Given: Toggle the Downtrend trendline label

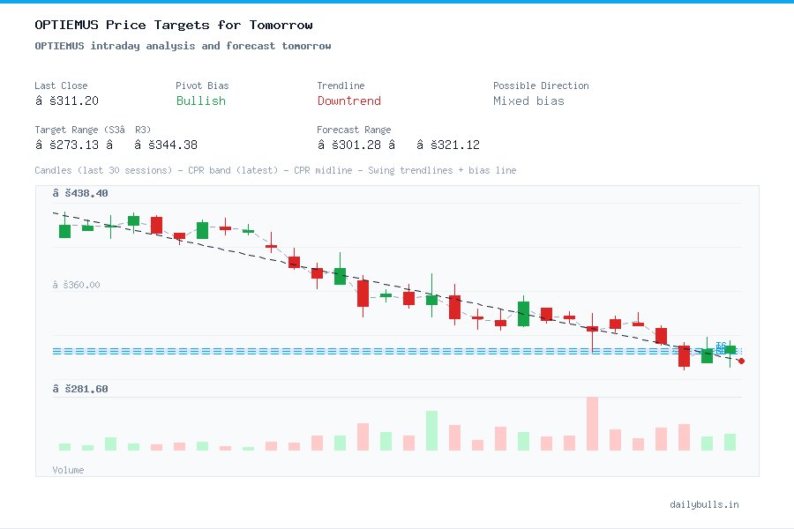Looking at the screenshot, I should (x=348, y=101).
